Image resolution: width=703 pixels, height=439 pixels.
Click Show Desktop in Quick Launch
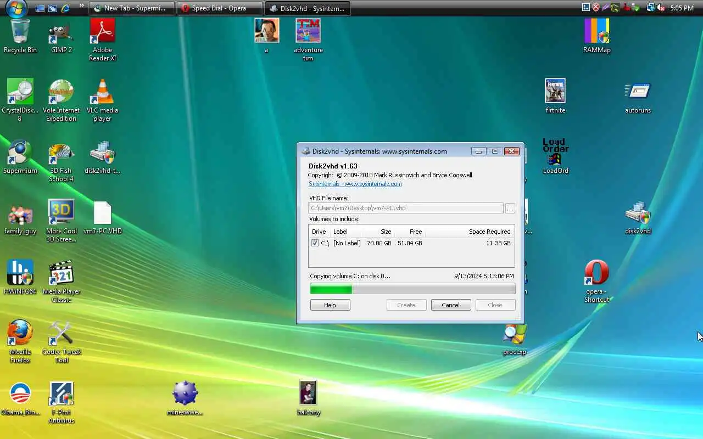point(40,8)
